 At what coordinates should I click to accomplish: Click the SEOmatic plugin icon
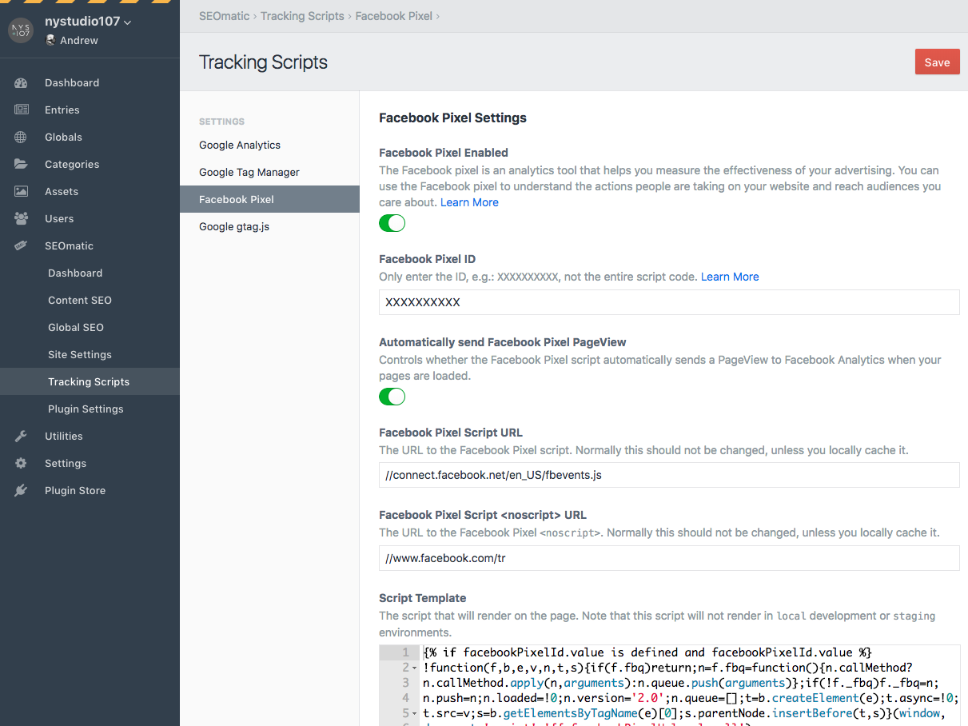pyautogui.click(x=21, y=245)
